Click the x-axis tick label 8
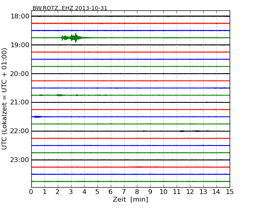The height and width of the screenshot is (208, 261). 137,192
